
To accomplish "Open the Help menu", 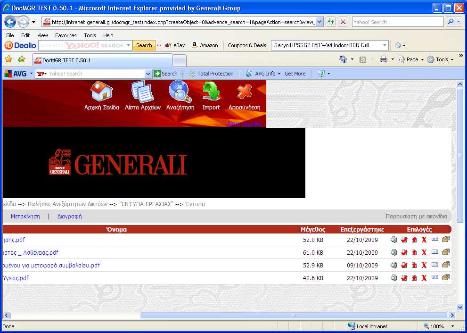I will click(x=108, y=35).
